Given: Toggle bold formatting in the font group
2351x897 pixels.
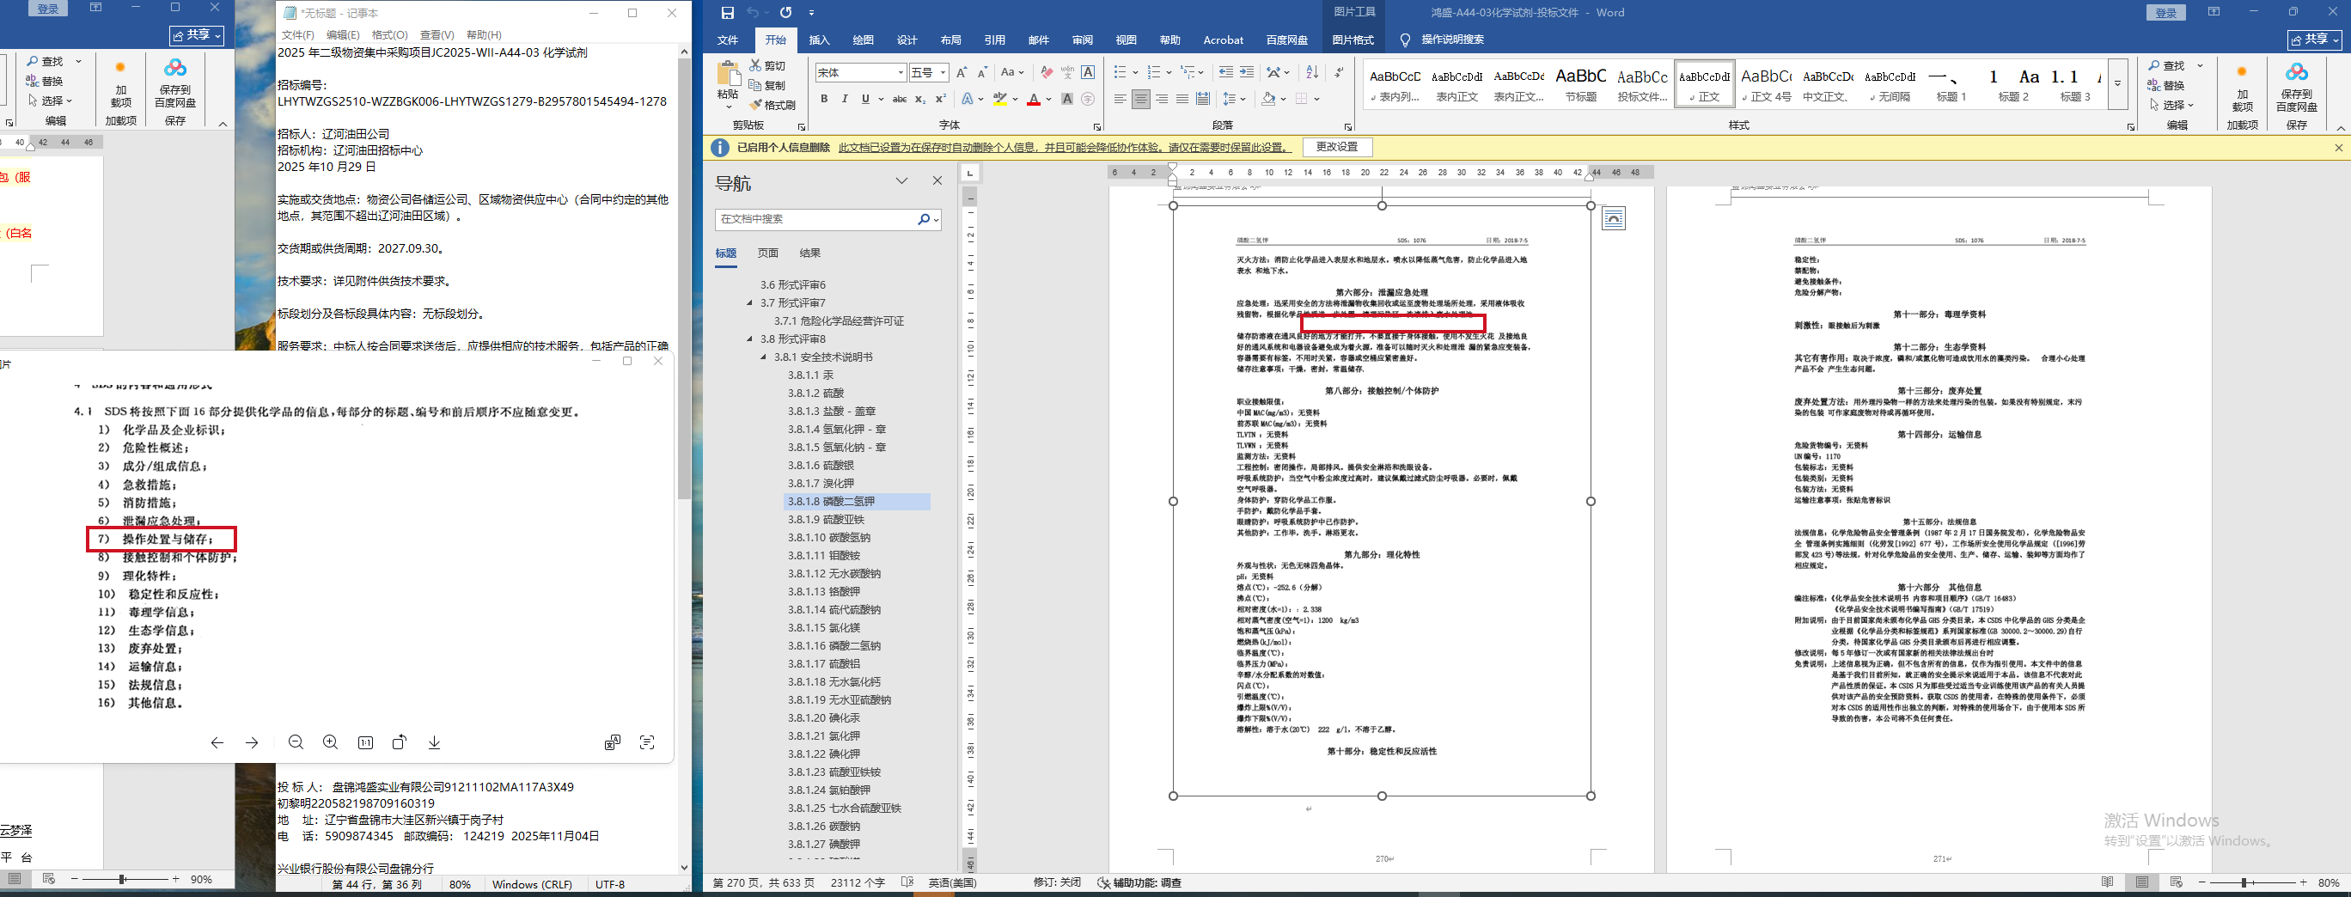Looking at the screenshot, I should 823,99.
